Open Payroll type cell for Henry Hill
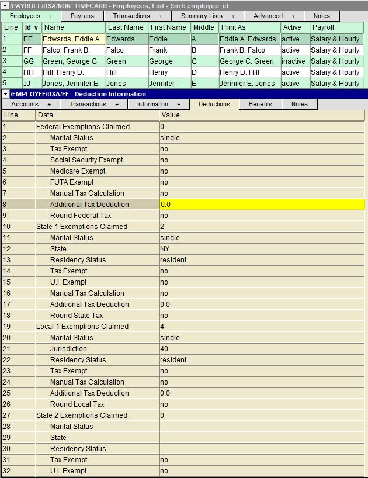 [336, 72]
